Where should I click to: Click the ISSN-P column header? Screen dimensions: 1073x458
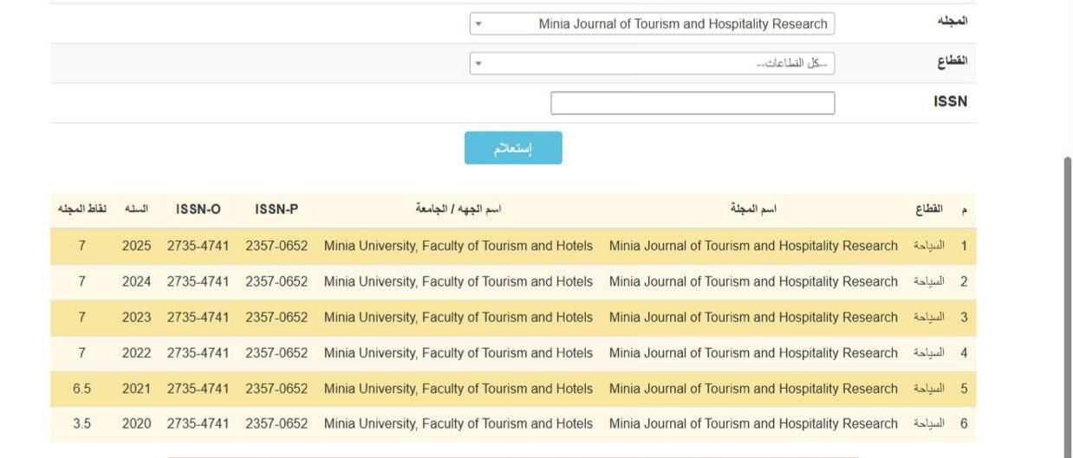pyautogui.click(x=276, y=209)
